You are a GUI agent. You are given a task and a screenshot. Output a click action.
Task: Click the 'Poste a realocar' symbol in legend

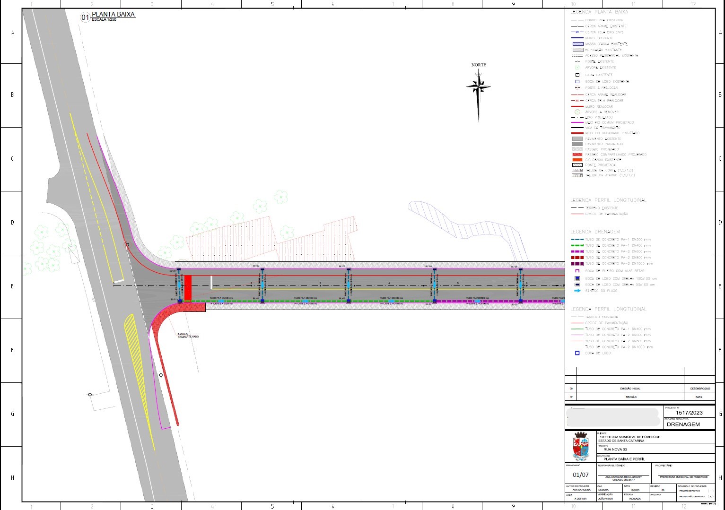tap(577, 87)
